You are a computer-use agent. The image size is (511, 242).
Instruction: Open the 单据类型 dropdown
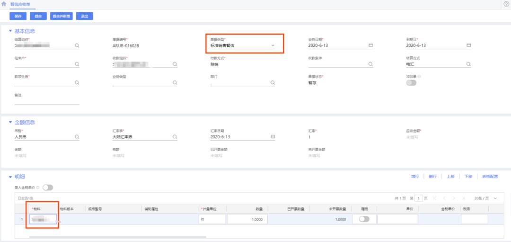click(x=273, y=45)
